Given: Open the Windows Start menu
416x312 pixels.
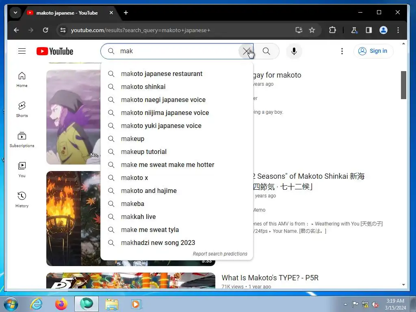Looking at the screenshot, I should coord(10,304).
